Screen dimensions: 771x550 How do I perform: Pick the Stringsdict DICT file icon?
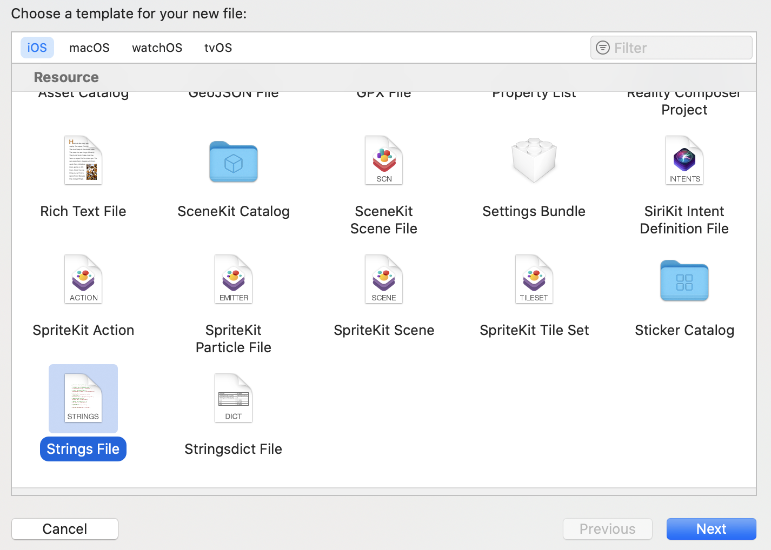(234, 398)
